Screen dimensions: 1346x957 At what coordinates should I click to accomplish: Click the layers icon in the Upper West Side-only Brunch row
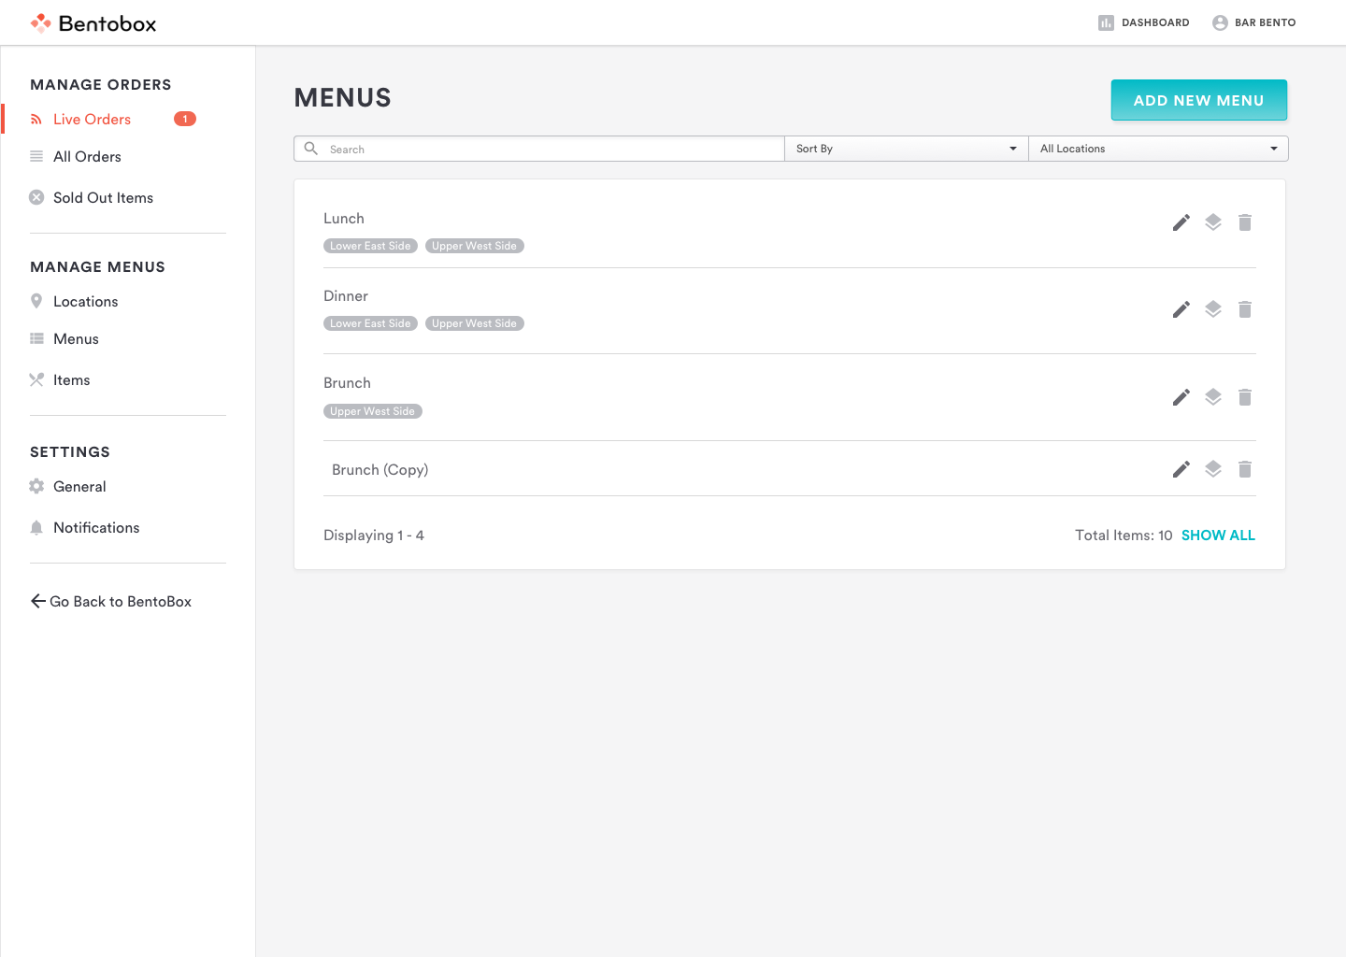(x=1213, y=397)
